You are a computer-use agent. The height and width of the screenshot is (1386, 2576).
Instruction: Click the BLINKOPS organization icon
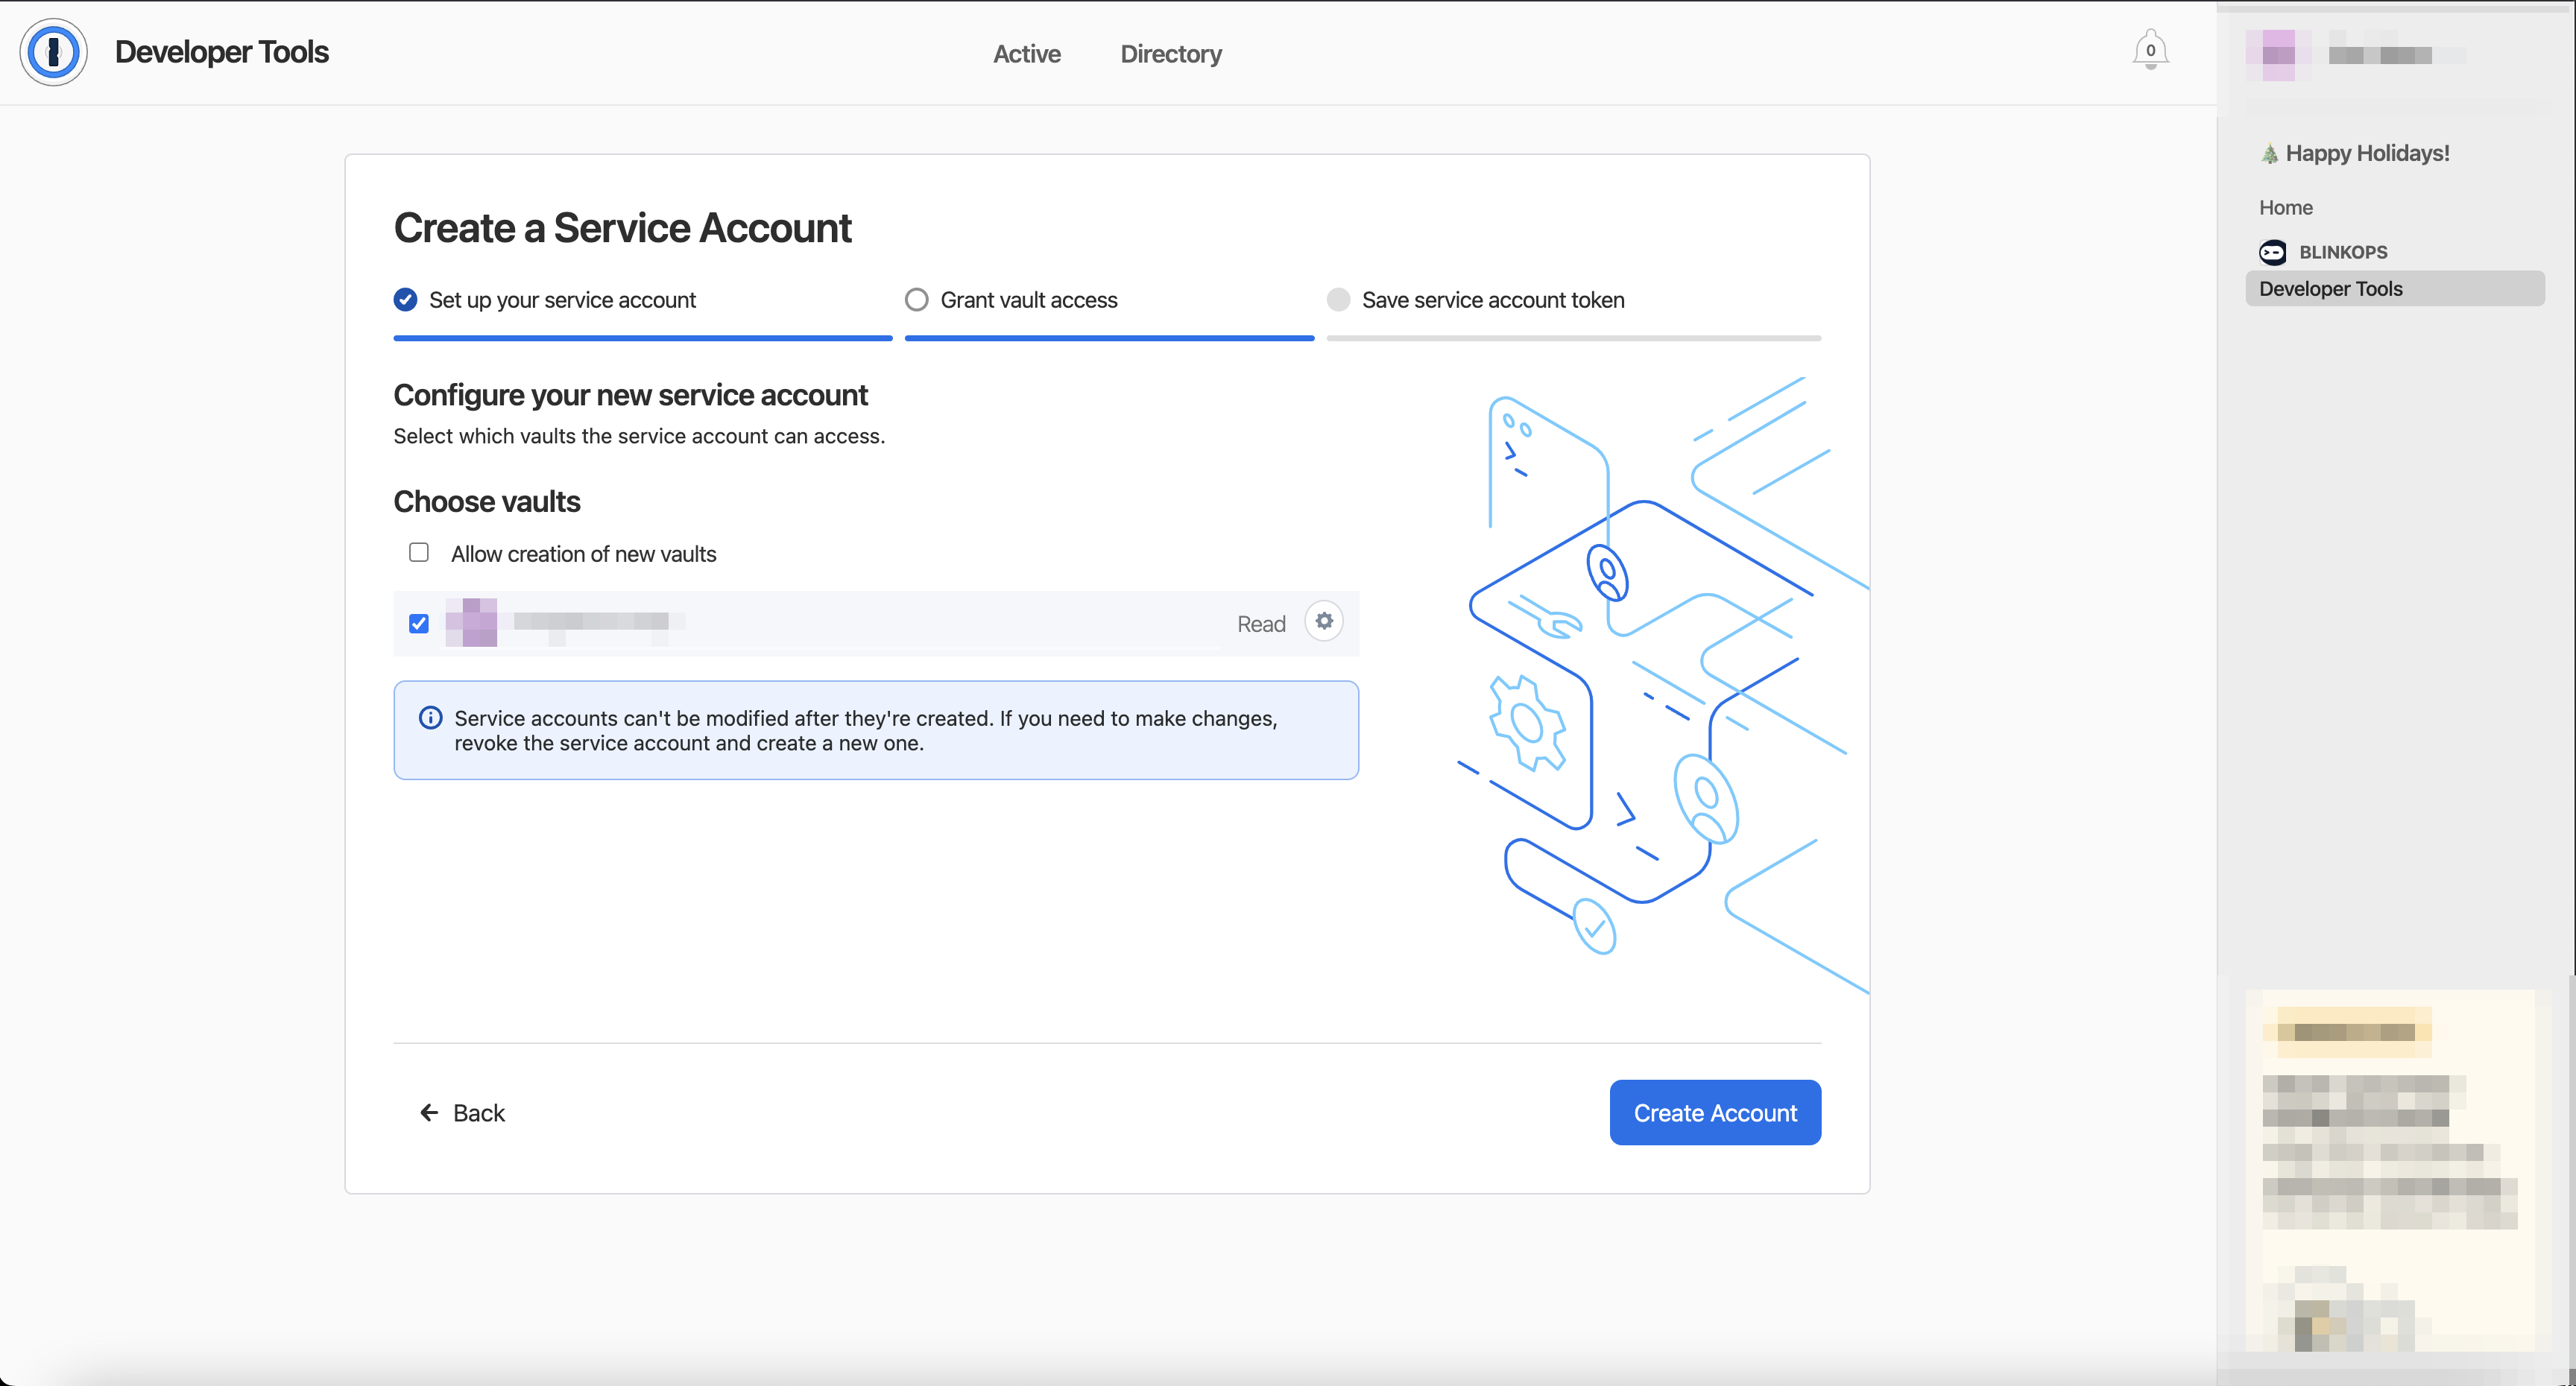pyautogui.click(x=2273, y=252)
